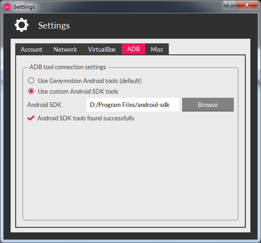The width and height of the screenshot is (261, 243).
Task: Click the help question mark button
Action: pyautogui.click(x=229, y=5)
